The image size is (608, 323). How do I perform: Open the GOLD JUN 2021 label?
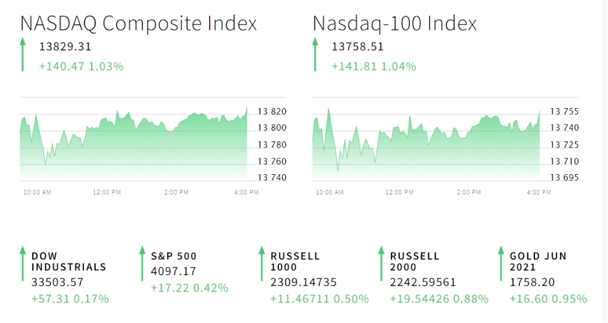pos(538,262)
